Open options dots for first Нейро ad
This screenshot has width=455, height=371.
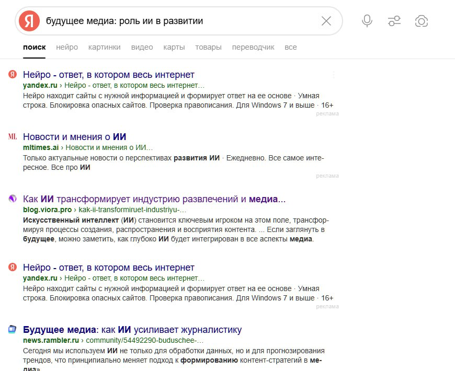(334, 75)
